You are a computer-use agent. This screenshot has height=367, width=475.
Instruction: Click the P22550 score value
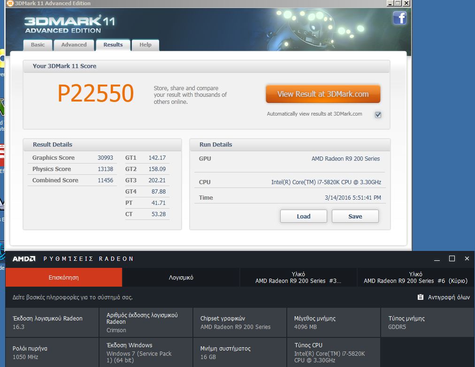pyautogui.click(x=96, y=93)
